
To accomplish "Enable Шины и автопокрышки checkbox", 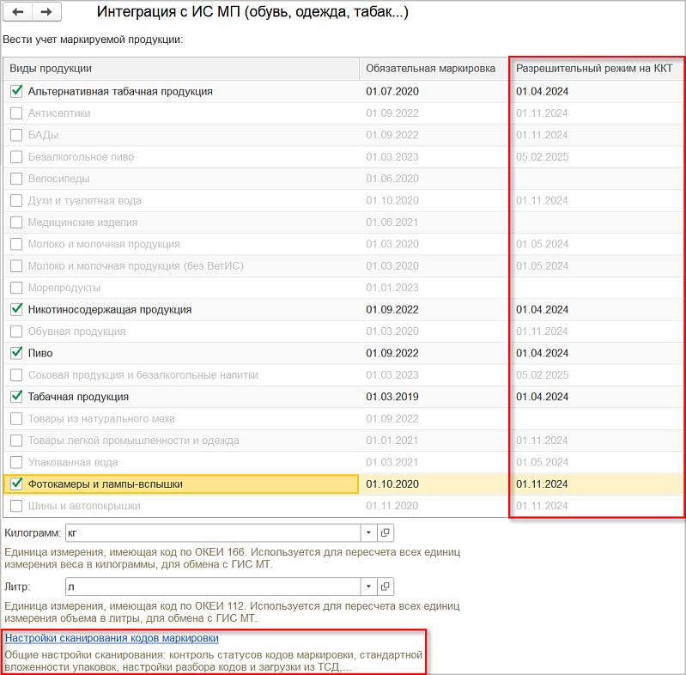I will tap(16, 506).
